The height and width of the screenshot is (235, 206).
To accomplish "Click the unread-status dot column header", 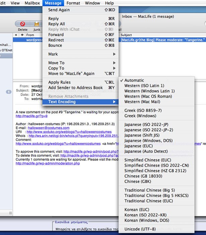I will [16, 35].
